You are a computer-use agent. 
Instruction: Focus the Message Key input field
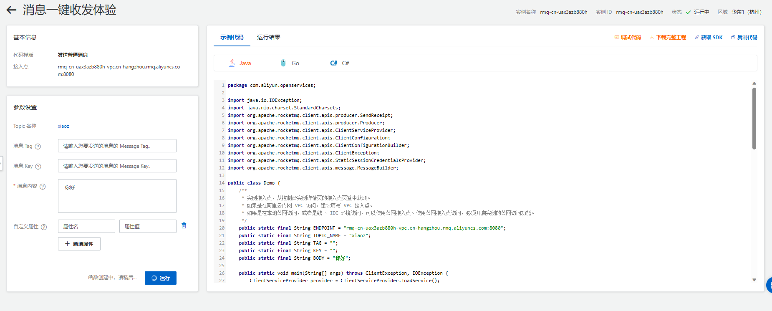(117, 166)
